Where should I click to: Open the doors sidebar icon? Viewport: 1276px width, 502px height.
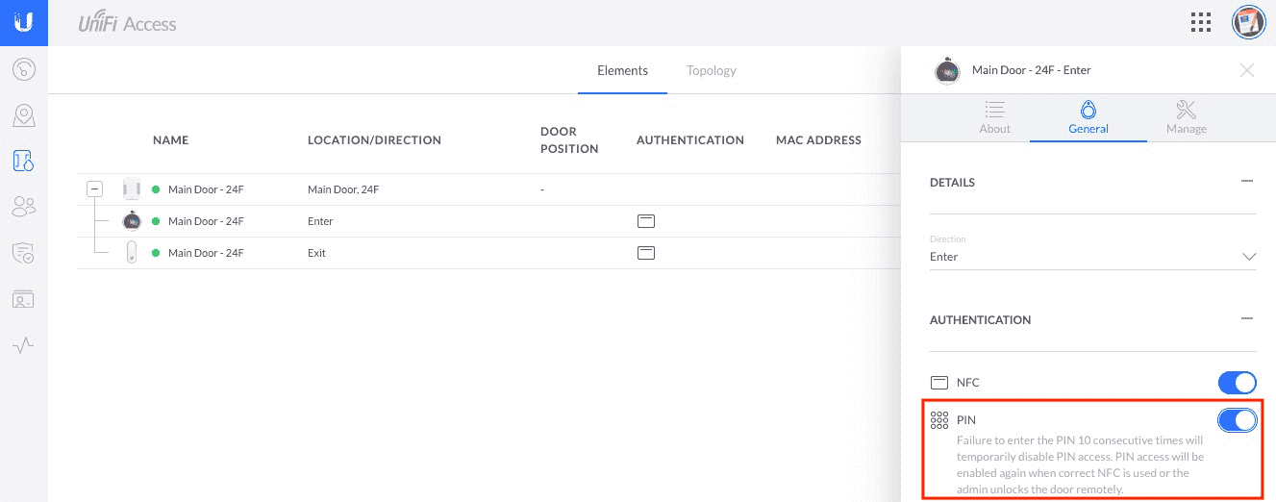24,161
